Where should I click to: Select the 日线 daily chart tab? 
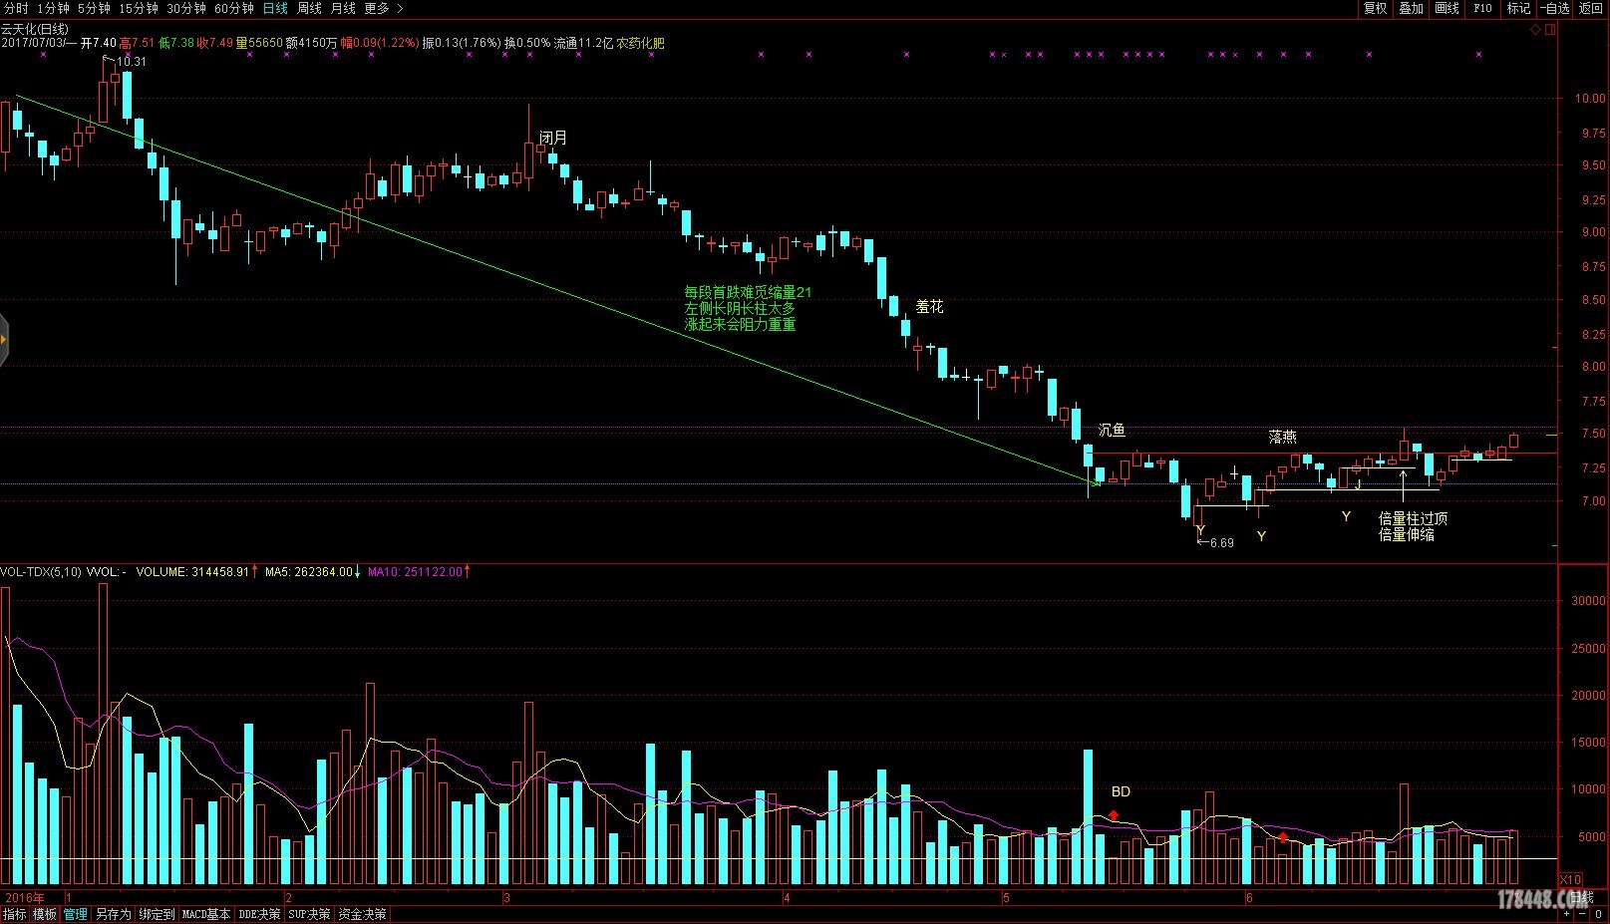pyautogui.click(x=275, y=8)
